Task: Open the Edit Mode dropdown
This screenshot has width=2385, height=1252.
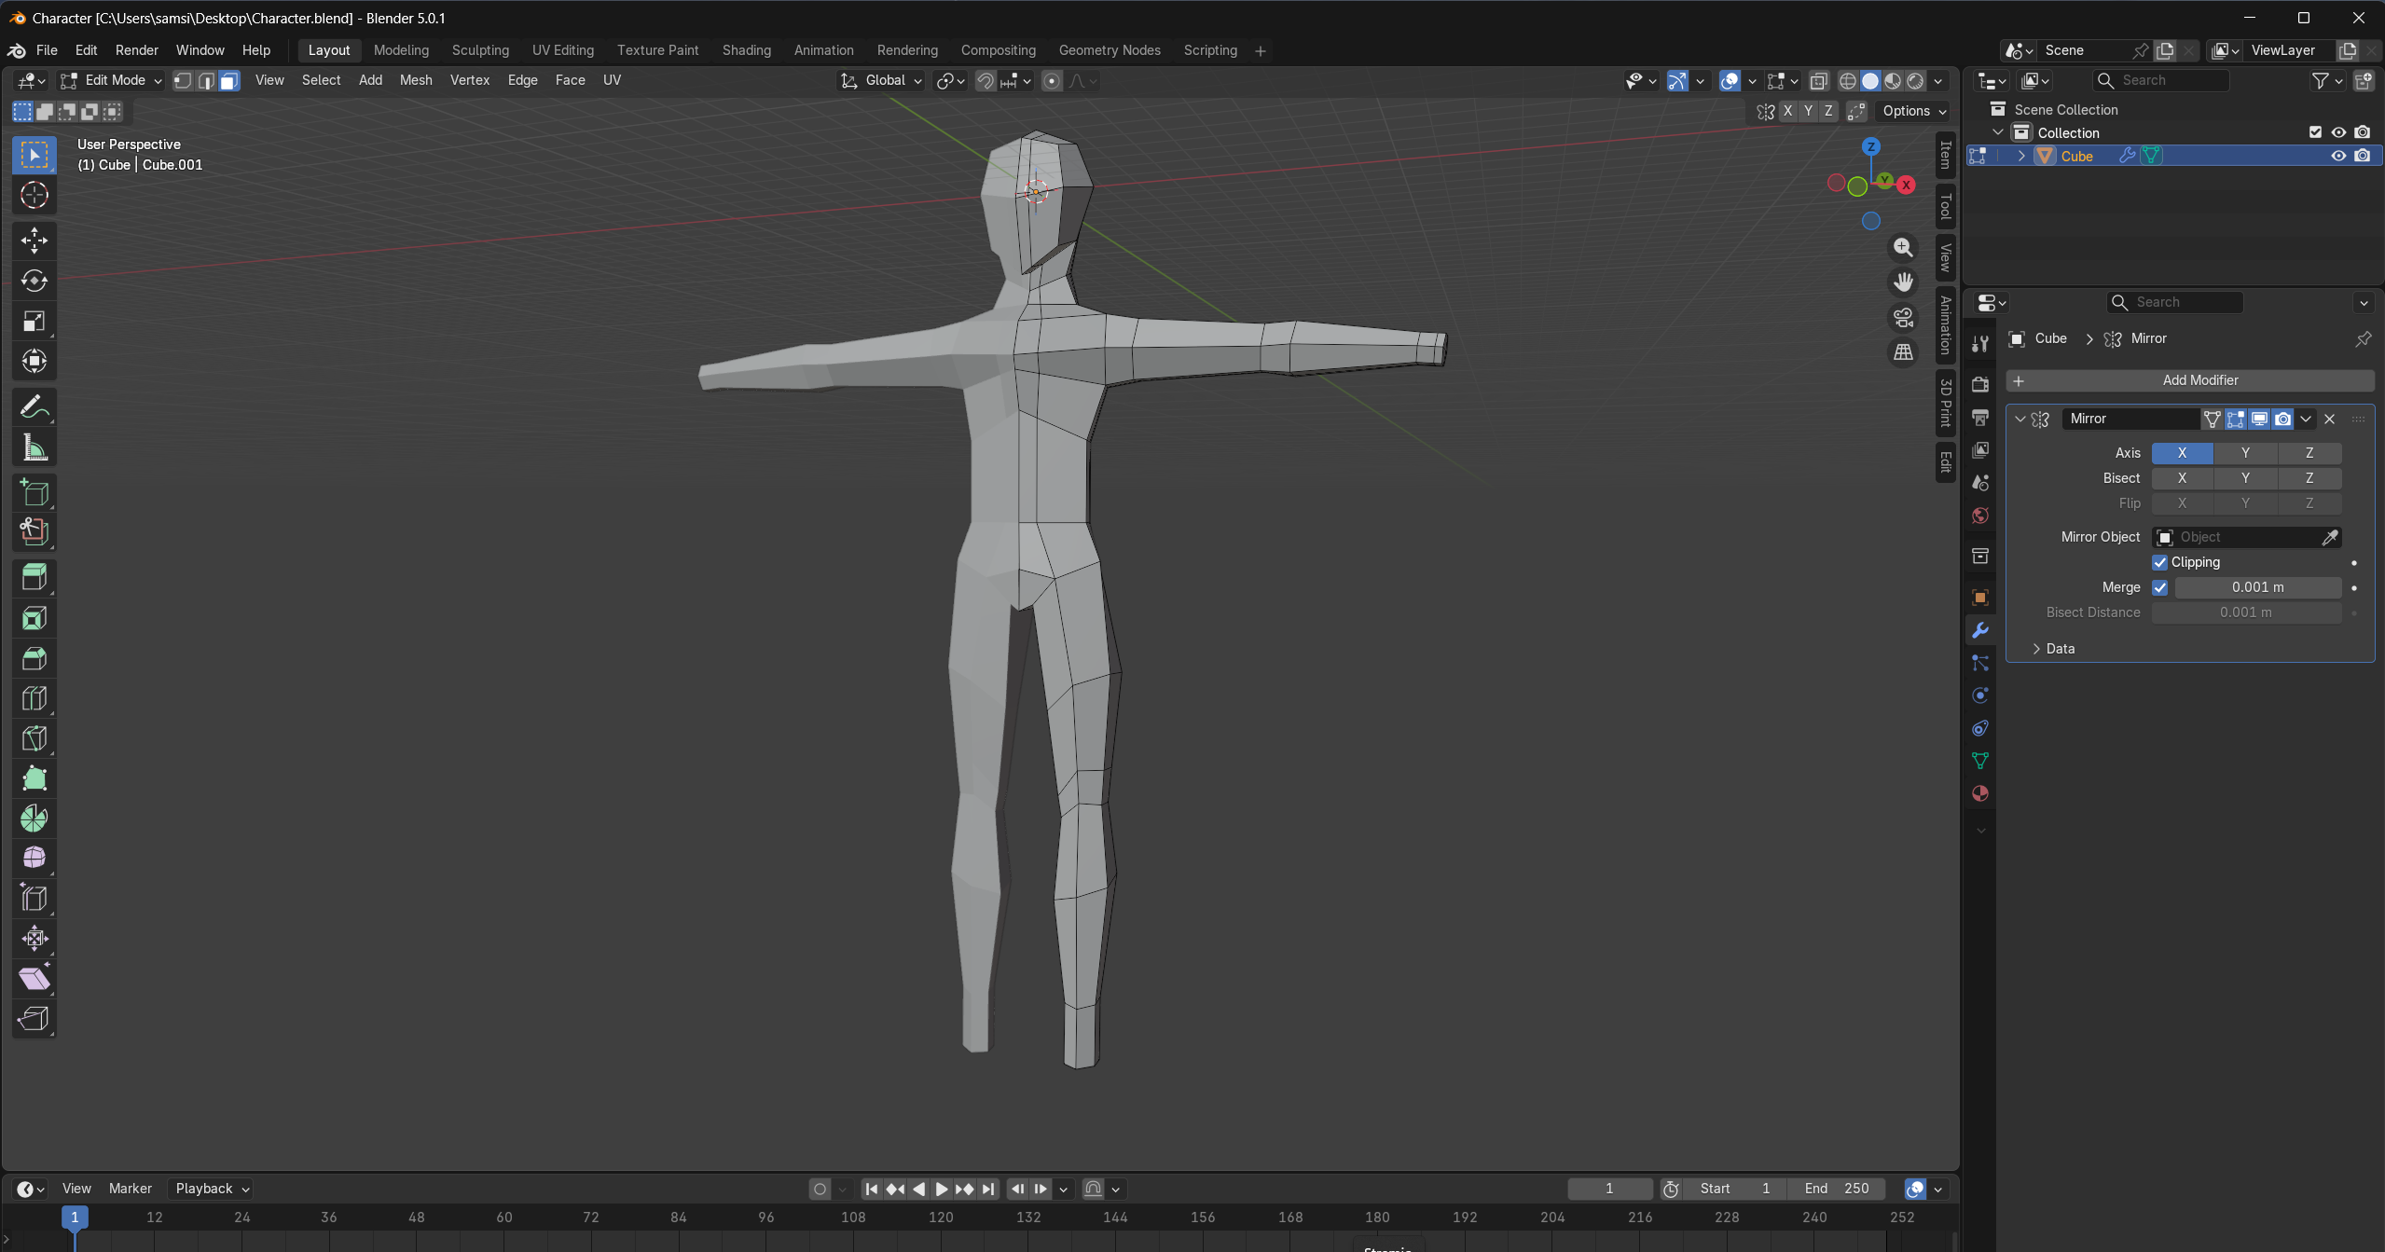Action: (111, 80)
